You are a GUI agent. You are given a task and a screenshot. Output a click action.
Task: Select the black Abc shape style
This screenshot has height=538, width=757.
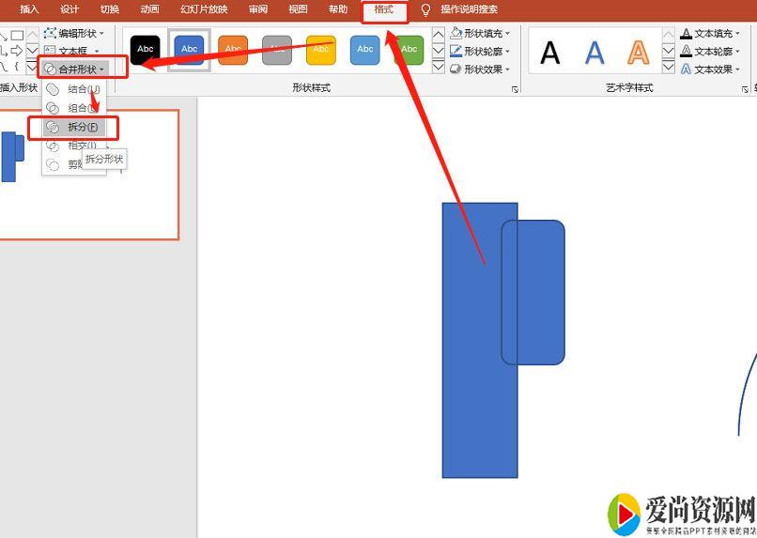[x=145, y=49]
